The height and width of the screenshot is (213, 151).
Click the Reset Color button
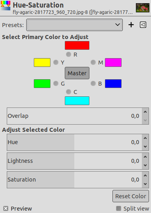(131, 196)
